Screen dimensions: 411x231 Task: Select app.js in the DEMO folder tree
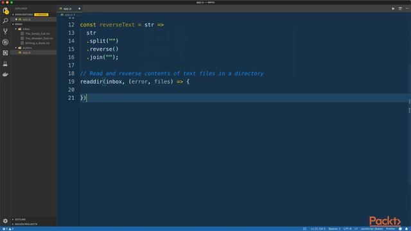coord(33,53)
